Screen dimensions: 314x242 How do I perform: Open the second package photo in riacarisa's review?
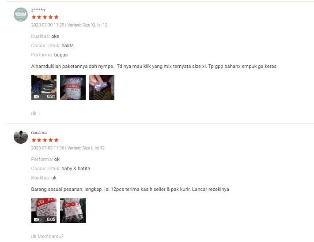(x=73, y=210)
